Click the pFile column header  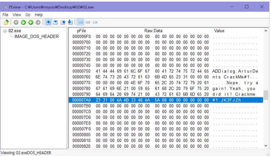click(81, 31)
